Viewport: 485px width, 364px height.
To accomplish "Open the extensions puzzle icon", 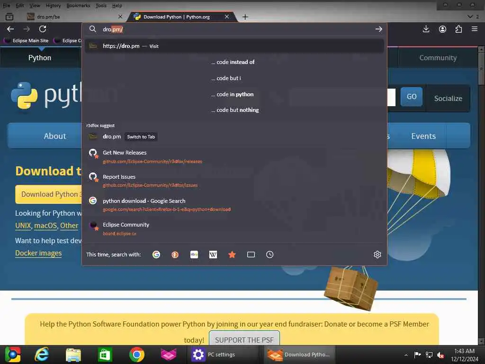I will 458,29.
